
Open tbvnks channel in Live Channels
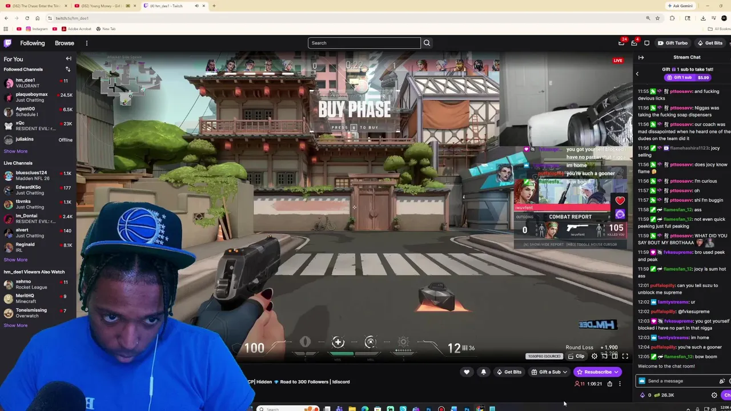[x=38, y=204]
